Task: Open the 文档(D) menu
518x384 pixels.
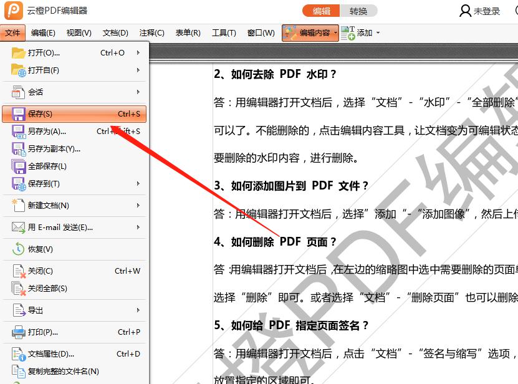Action: 115,32
